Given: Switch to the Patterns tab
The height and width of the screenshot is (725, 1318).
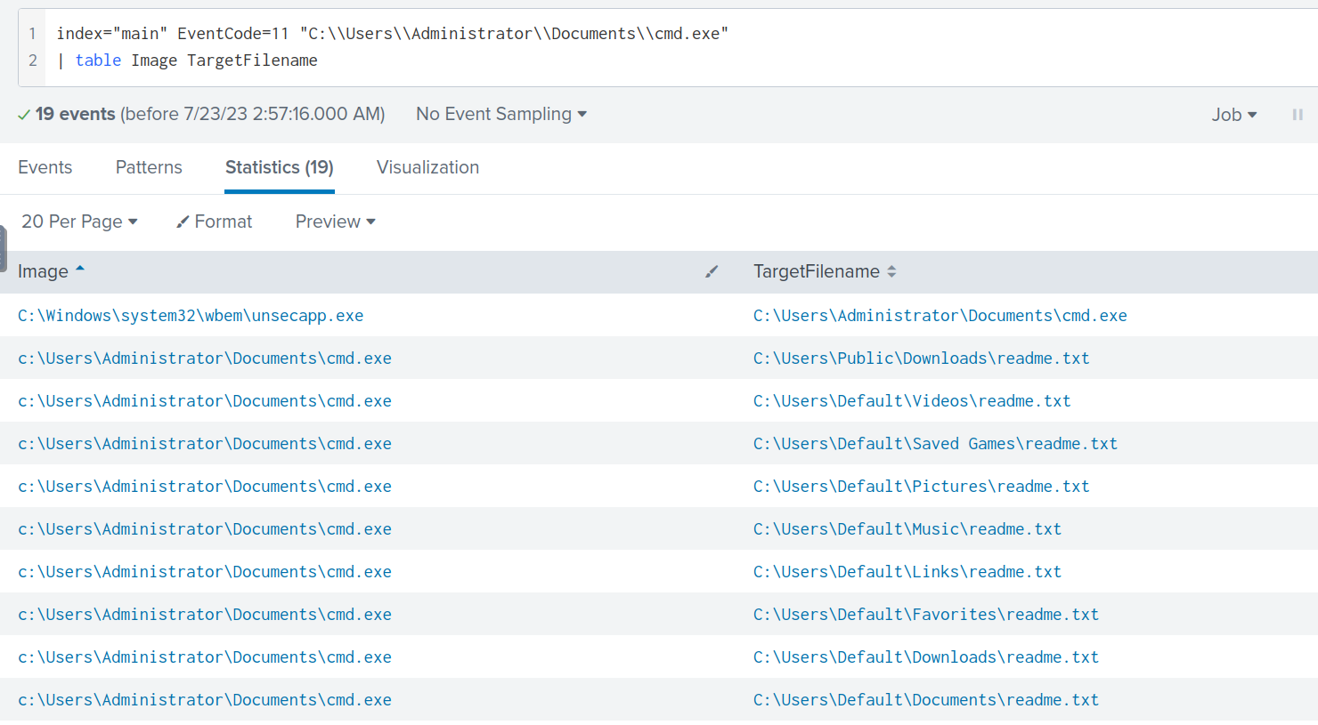Looking at the screenshot, I should point(149,167).
